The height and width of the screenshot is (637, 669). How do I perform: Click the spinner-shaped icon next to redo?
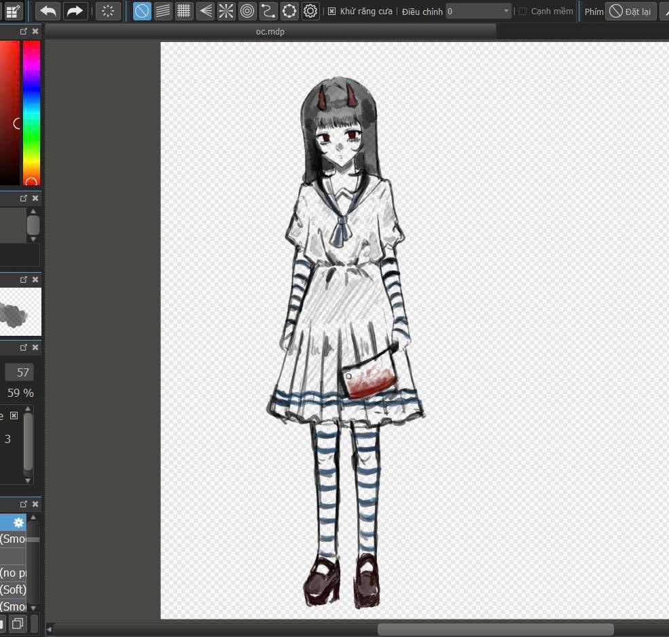coord(108,11)
